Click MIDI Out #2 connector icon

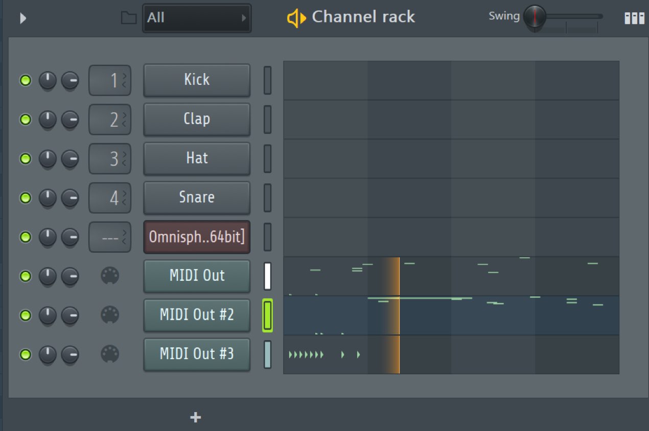point(110,315)
